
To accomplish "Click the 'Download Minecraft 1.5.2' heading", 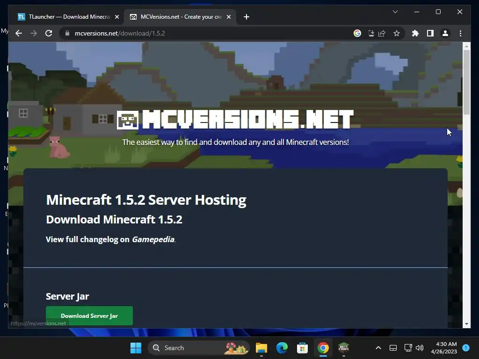I will 114,220.
